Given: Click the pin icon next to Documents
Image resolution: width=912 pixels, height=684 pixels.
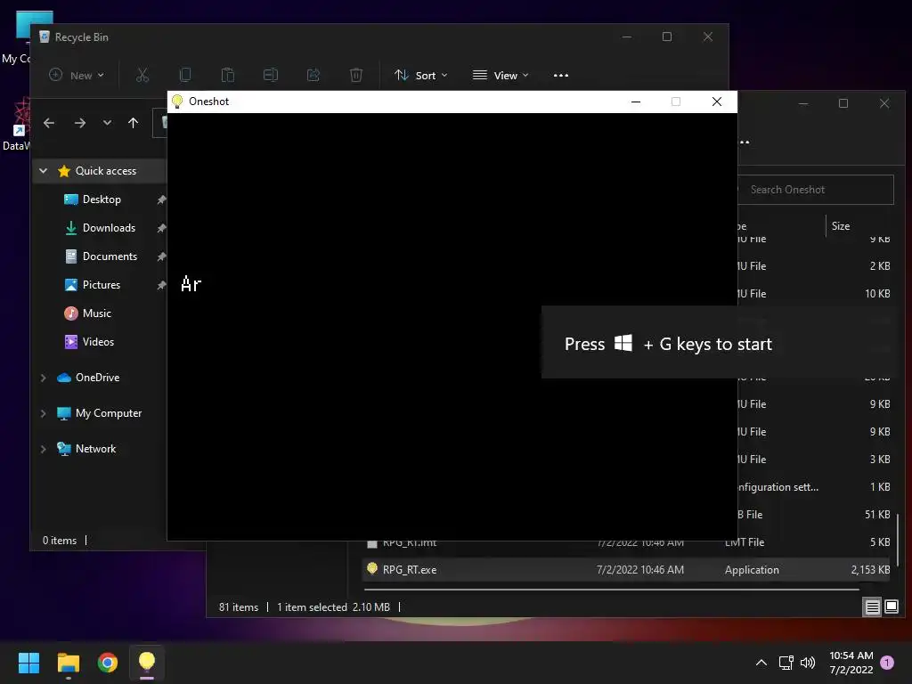Looking at the screenshot, I should coord(161,256).
